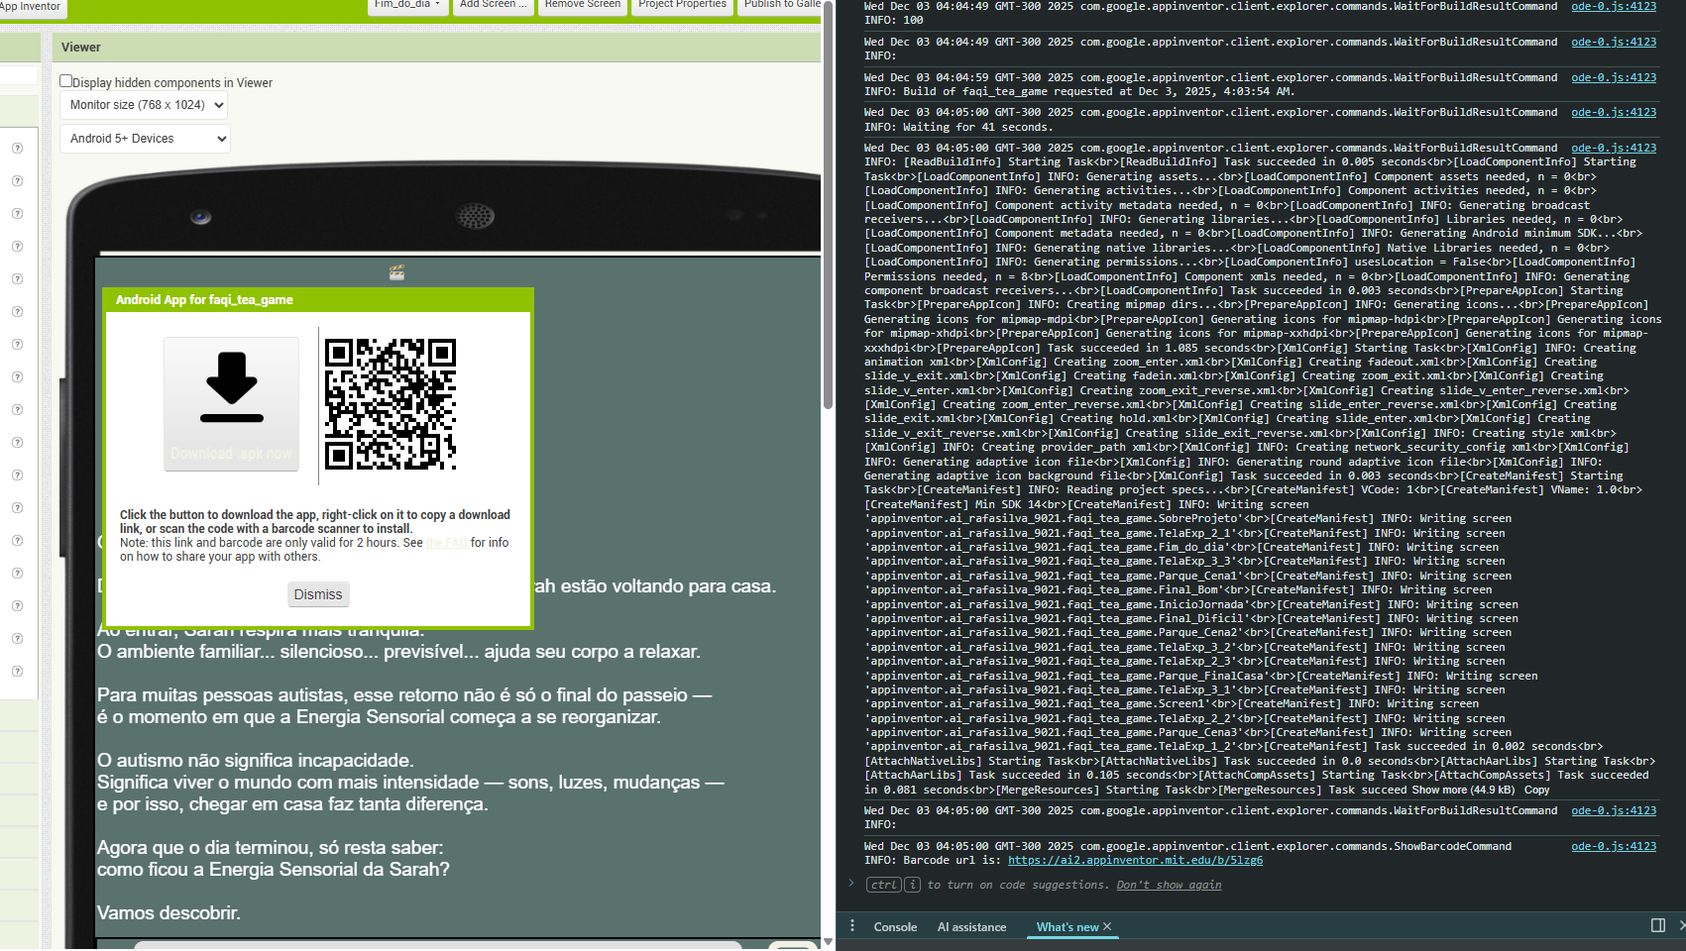This screenshot has height=951, width=1686.
Task: Open the barcode URL link in console
Action: tap(1135, 860)
